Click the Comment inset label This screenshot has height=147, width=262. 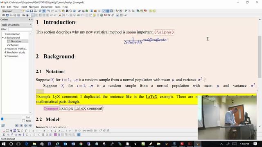pyautogui.click(x=51, y=108)
